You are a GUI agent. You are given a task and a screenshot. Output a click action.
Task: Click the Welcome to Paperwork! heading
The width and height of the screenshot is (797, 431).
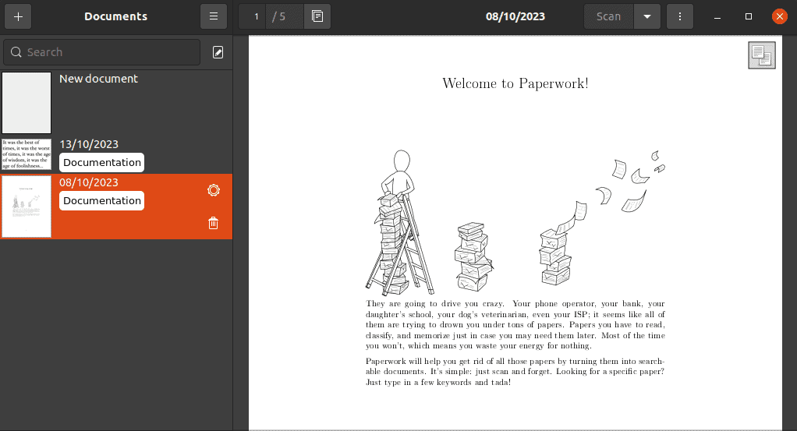pos(515,83)
